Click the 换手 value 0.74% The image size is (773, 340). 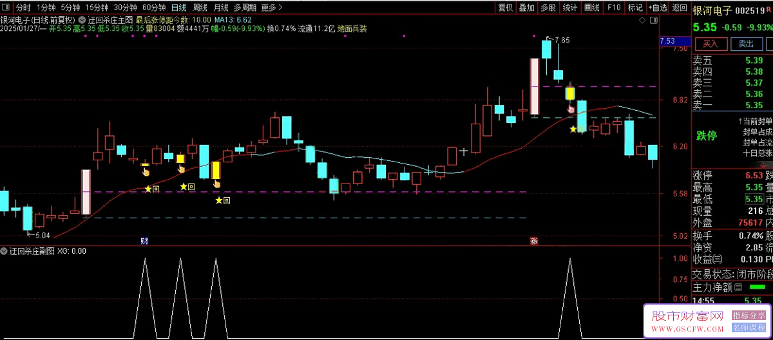(751, 236)
